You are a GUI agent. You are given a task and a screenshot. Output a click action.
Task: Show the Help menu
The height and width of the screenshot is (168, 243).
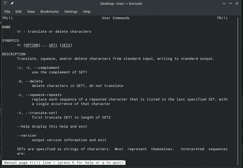[87, 11]
